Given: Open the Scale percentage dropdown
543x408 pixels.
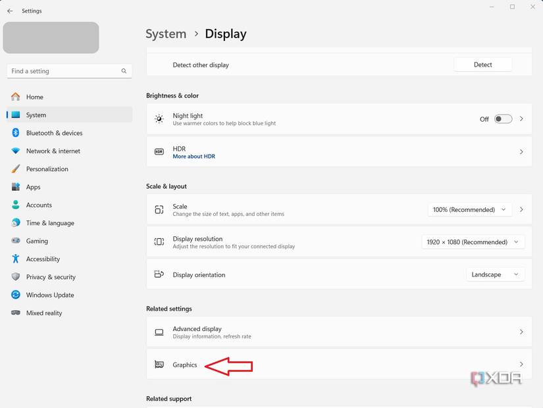Looking at the screenshot, I should pyautogui.click(x=469, y=209).
